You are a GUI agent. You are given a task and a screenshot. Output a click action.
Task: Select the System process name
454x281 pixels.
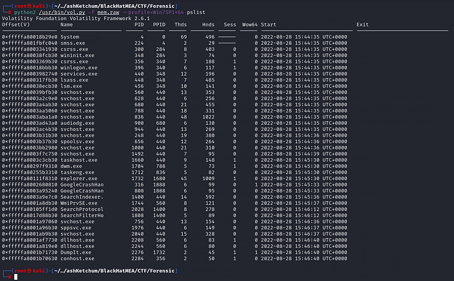point(70,37)
